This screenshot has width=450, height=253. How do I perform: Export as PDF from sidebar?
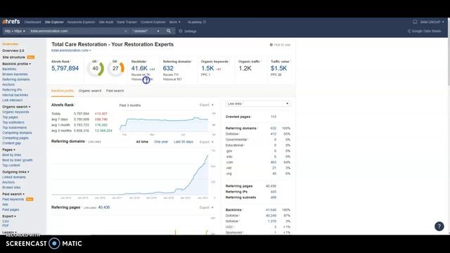[6, 226]
